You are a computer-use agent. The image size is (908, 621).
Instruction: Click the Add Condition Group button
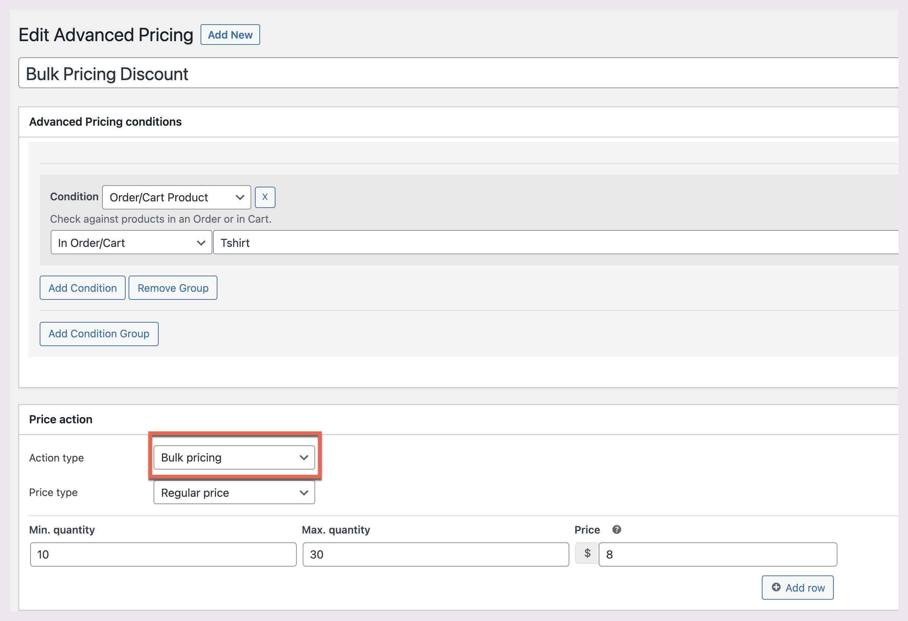99,334
